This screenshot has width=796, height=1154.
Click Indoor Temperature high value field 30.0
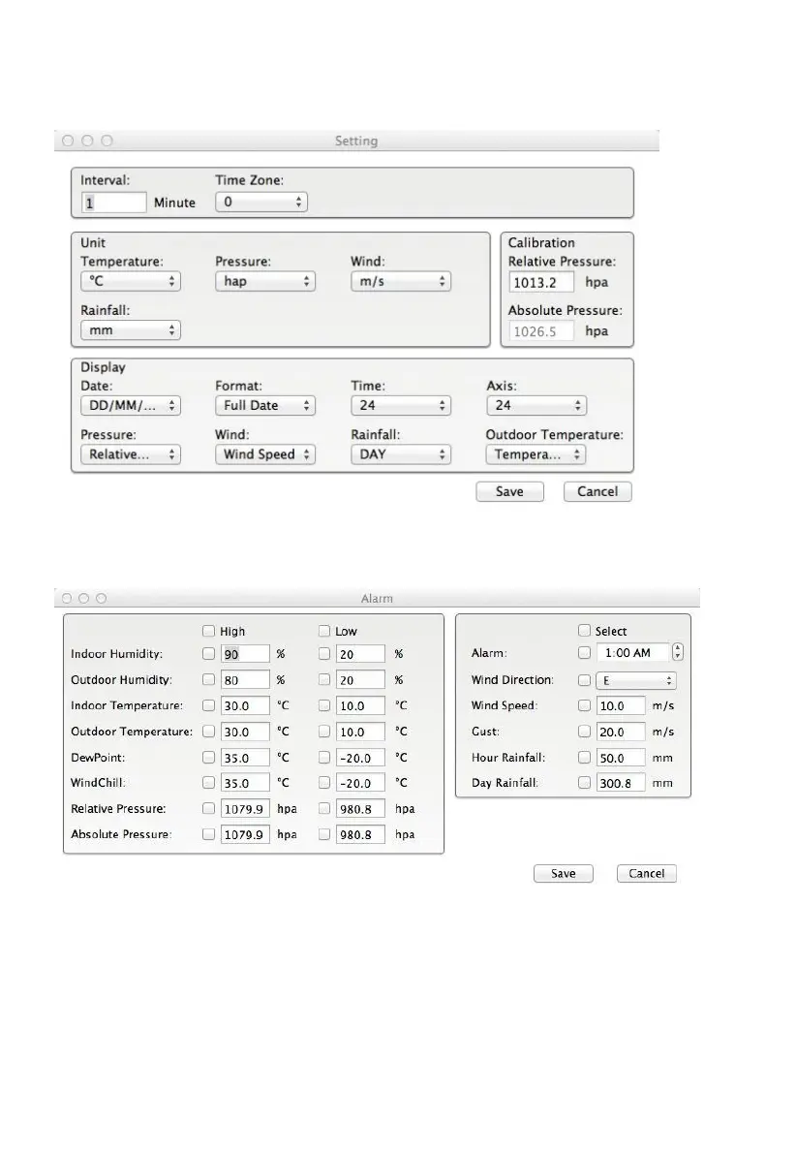[x=245, y=706]
